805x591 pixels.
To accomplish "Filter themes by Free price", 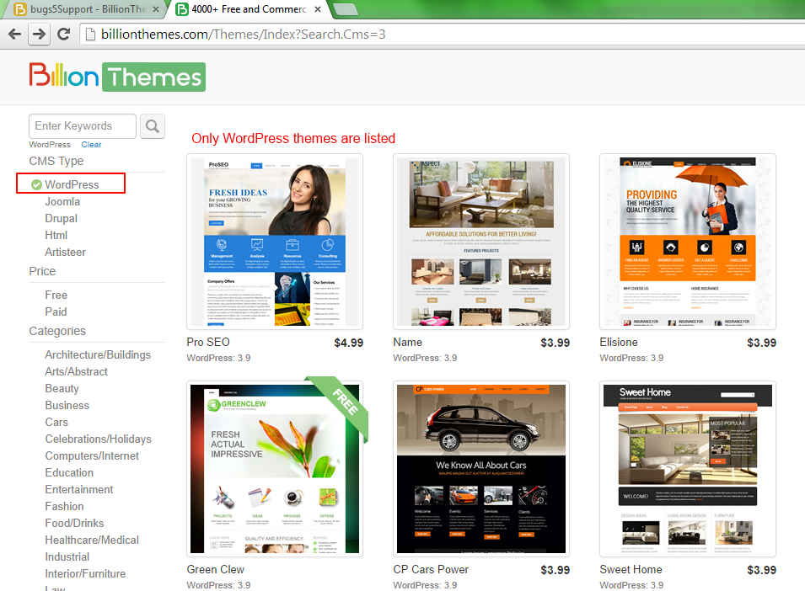I will (56, 295).
